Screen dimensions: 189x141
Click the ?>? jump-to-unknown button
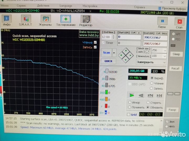150,96
